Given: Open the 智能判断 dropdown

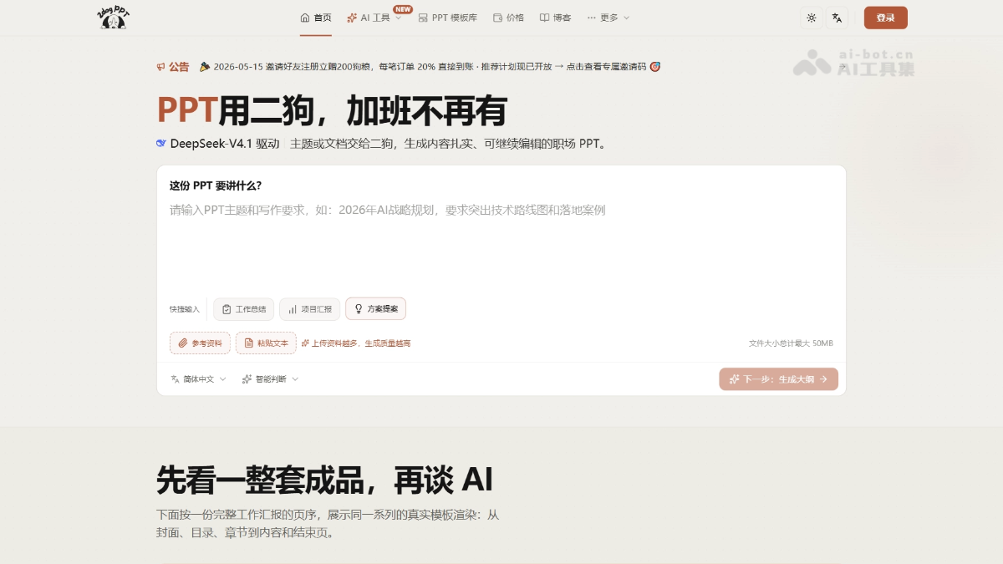Looking at the screenshot, I should 270,379.
